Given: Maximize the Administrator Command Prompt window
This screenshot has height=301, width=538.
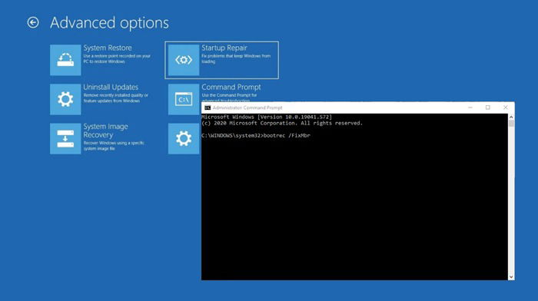Looking at the screenshot, I should click(x=487, y=107).
